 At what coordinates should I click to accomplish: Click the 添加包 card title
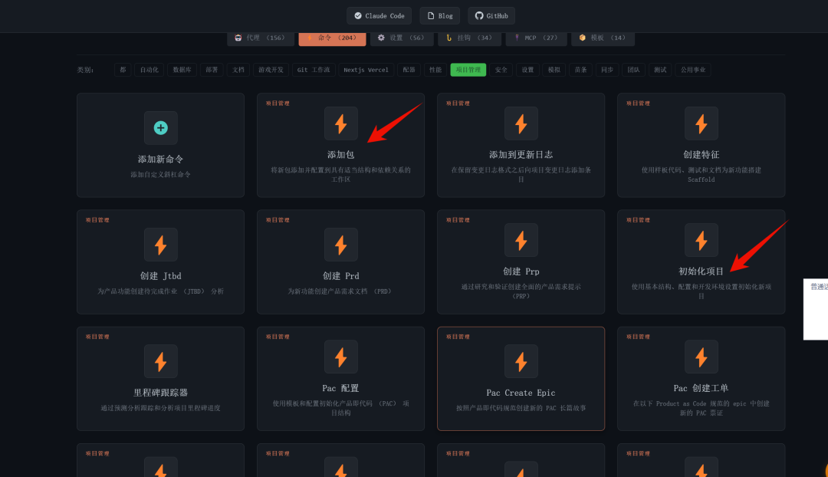pos(341,155)
